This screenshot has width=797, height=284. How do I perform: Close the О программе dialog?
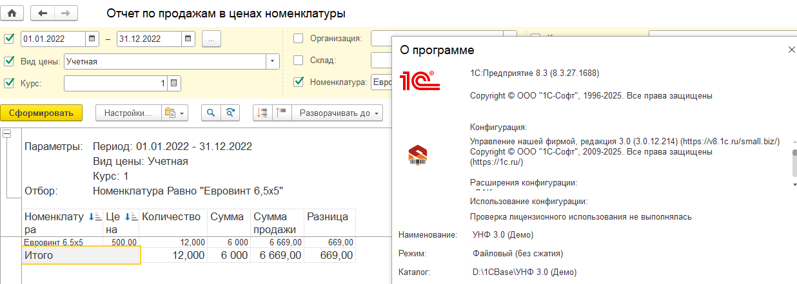792,50
